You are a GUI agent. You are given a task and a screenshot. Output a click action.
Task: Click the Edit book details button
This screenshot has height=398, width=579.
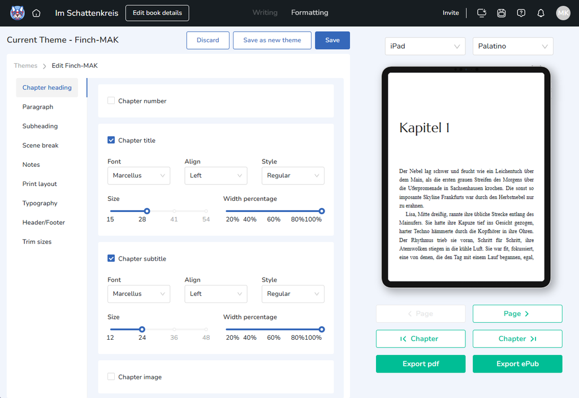tap(157, 13)
